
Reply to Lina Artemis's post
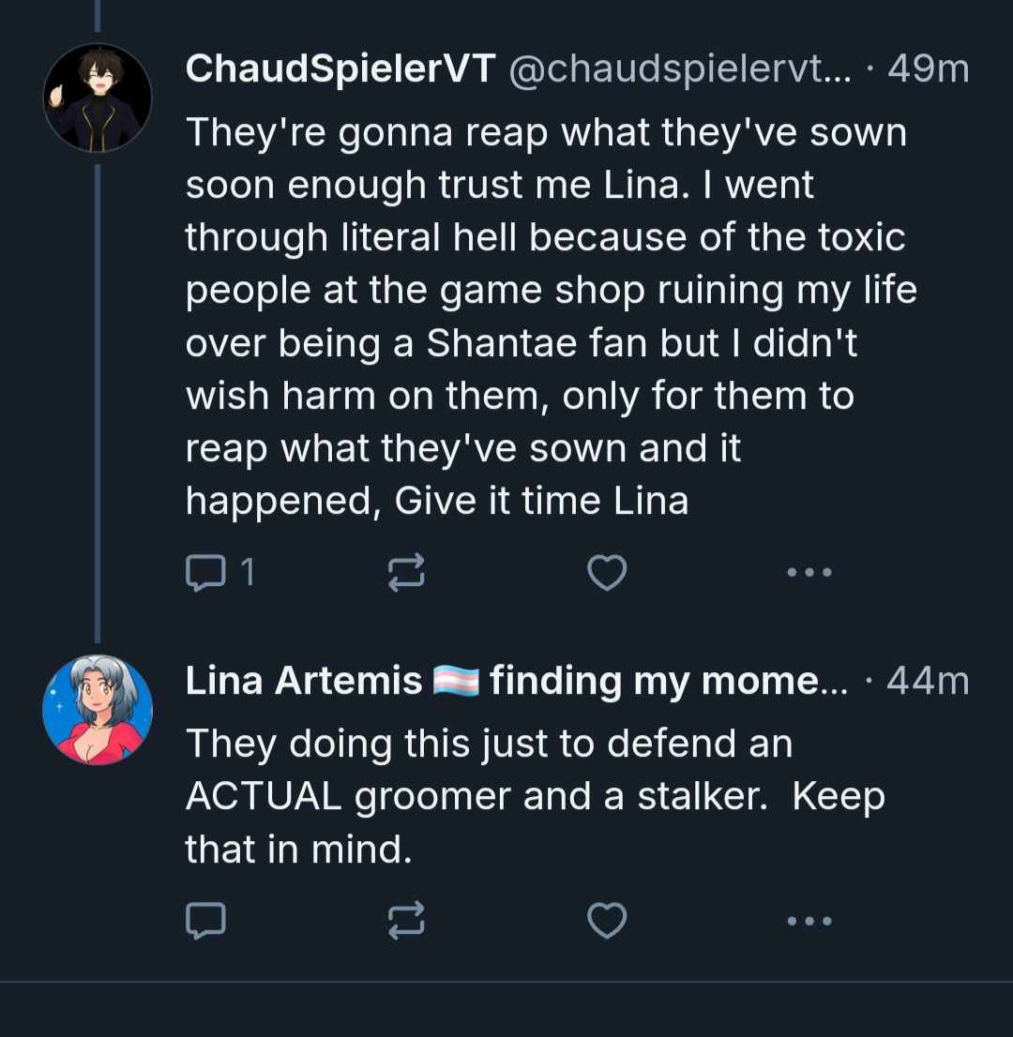coord(204,921)
